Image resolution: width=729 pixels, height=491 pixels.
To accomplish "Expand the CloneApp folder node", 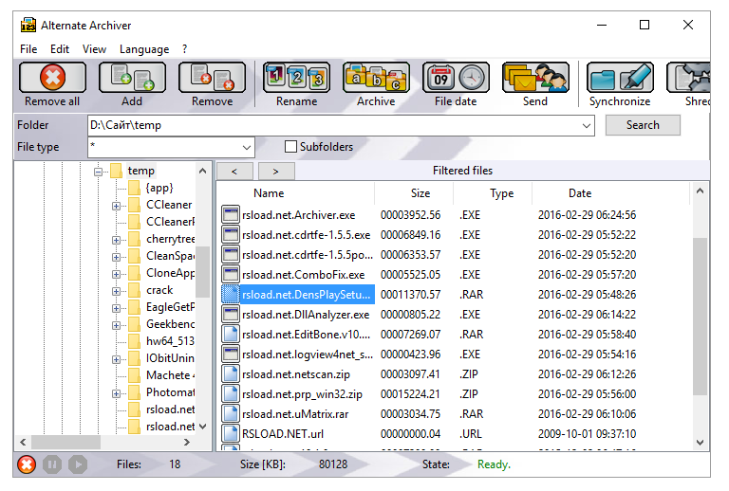I will click(116, 274).
